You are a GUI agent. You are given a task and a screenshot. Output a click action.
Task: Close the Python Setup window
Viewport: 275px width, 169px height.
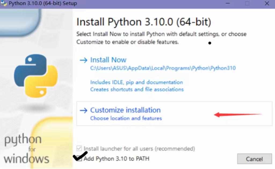(x=267, y=3)
